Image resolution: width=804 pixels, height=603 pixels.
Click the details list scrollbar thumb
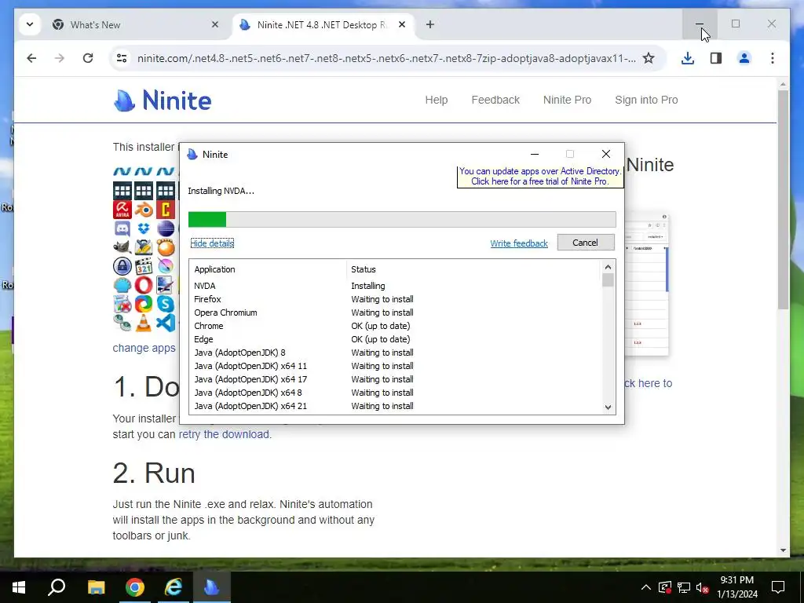[x=608, y=280]
